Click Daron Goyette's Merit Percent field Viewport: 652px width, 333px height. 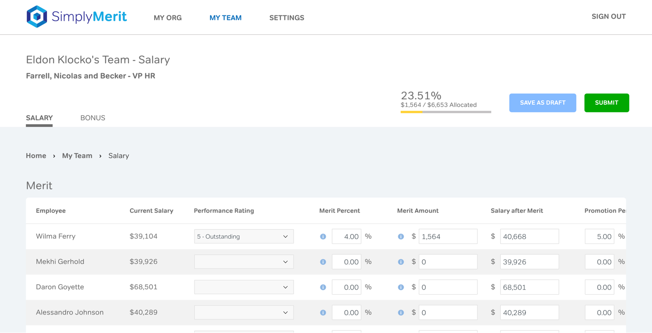347,287
